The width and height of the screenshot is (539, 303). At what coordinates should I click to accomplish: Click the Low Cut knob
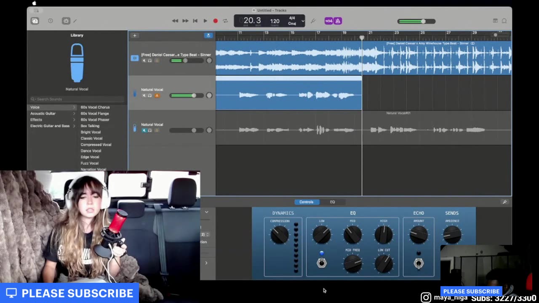click(x=384, y=263)
